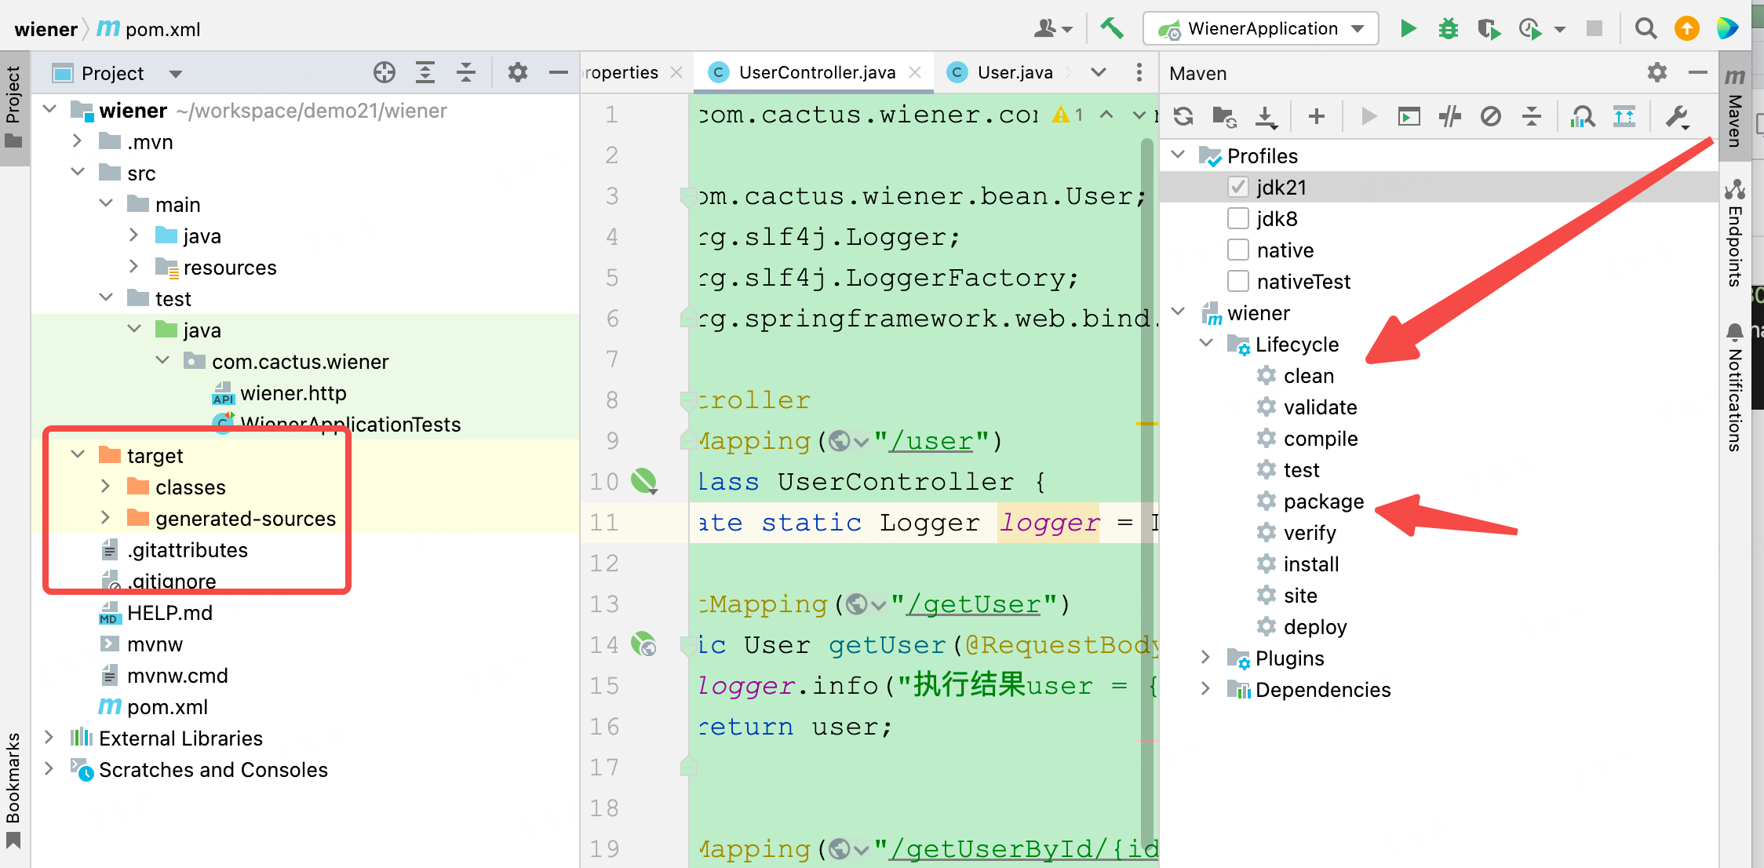Run the package lifecycle goal

pyautogui.click(x=1323, y=501)
